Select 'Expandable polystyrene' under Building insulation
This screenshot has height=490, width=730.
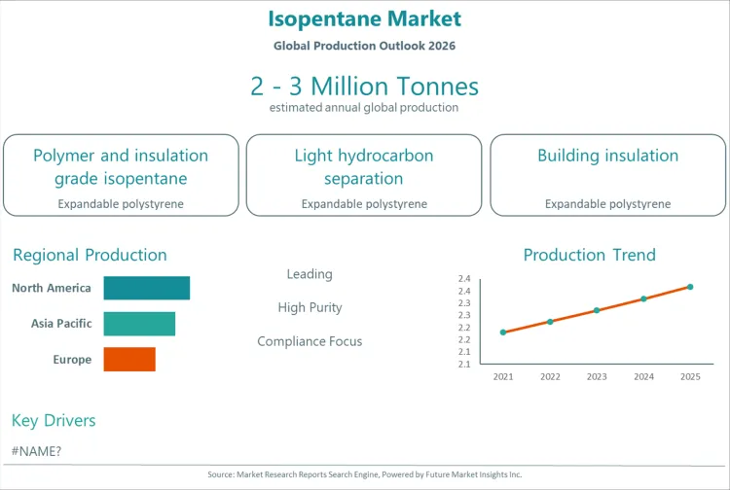click(608, 204)
